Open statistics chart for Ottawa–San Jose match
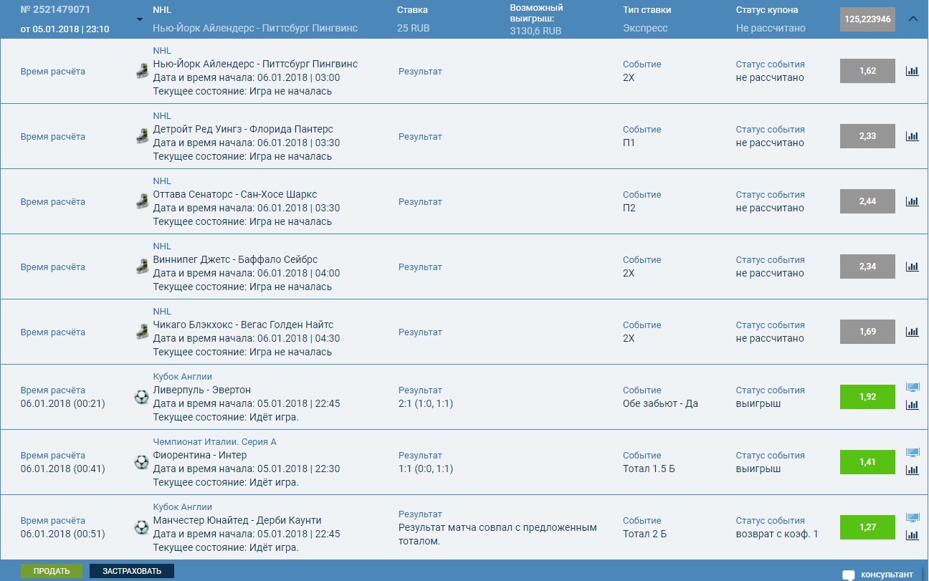Image resolution: width=929 pixels, height=581 pixels. 912,201
